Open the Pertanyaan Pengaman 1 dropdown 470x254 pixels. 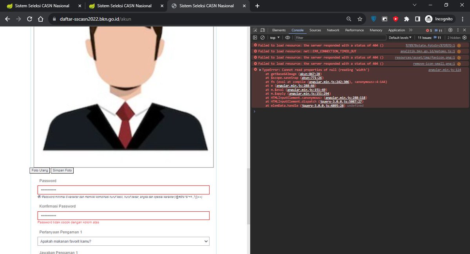[123, 241]
